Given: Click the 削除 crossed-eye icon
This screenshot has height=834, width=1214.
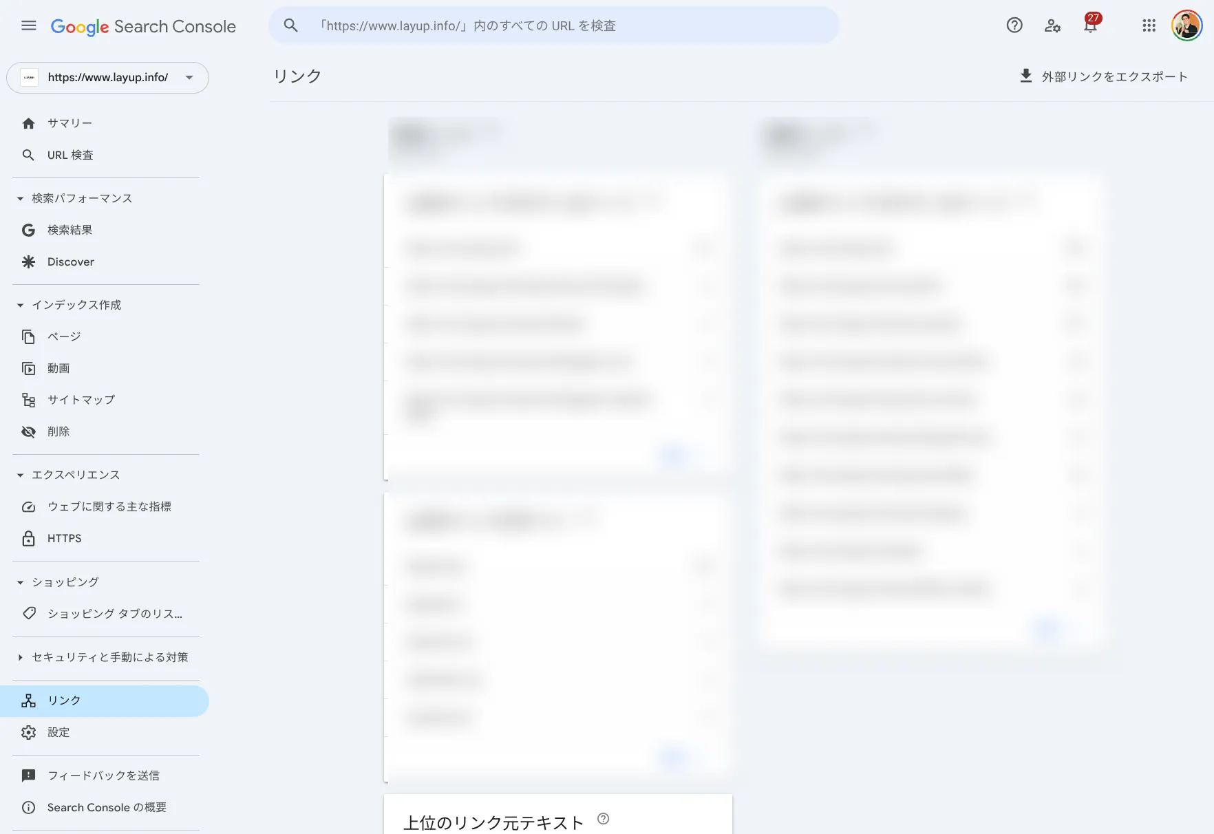Looking at the screenshot, I should click(28, 431).
